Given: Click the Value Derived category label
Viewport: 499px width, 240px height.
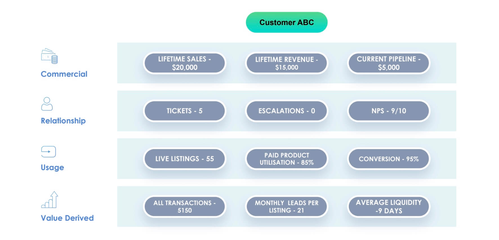Looking at the screenshot, I should 67,218.
